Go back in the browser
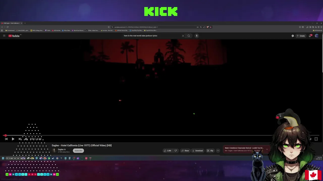Image resolution: width=323 pixels, height=181 pixels. (x=2, y=27)
